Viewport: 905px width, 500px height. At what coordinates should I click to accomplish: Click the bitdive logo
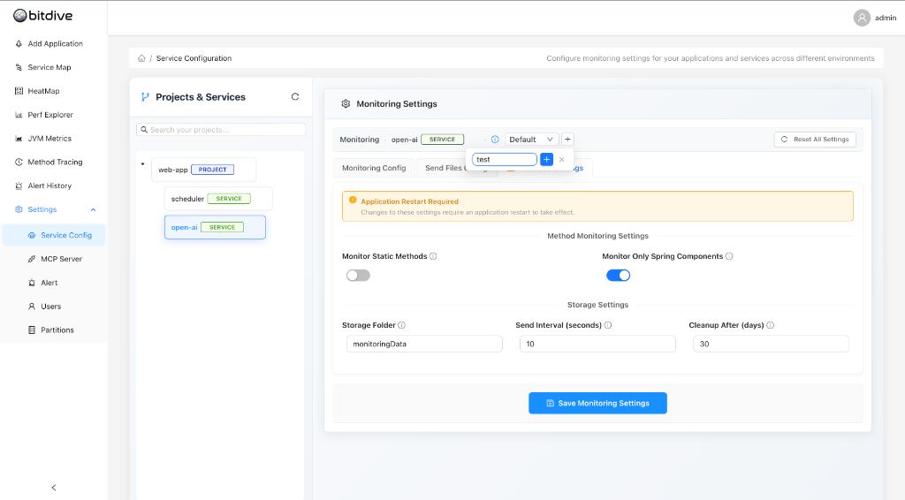[x=43, y=16]
